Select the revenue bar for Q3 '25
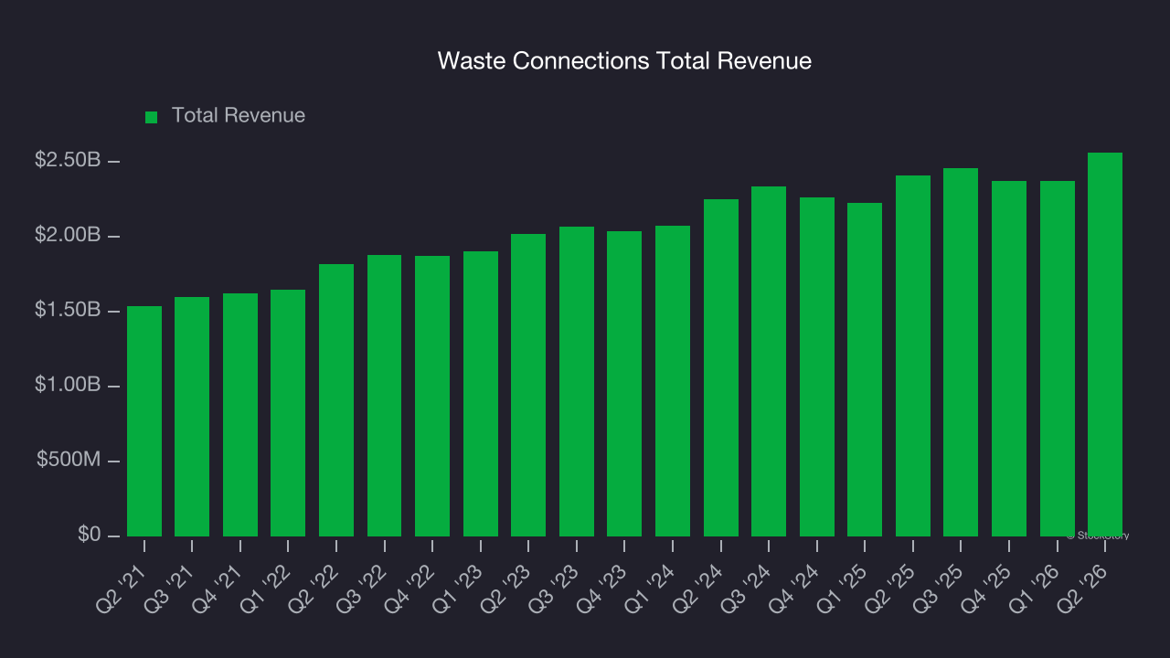Image resolution: width=1170 pixels, height=658 pixels. point(961,352)
